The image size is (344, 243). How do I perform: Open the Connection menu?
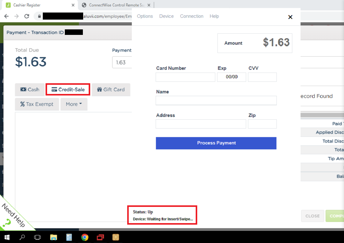point(192,16)
